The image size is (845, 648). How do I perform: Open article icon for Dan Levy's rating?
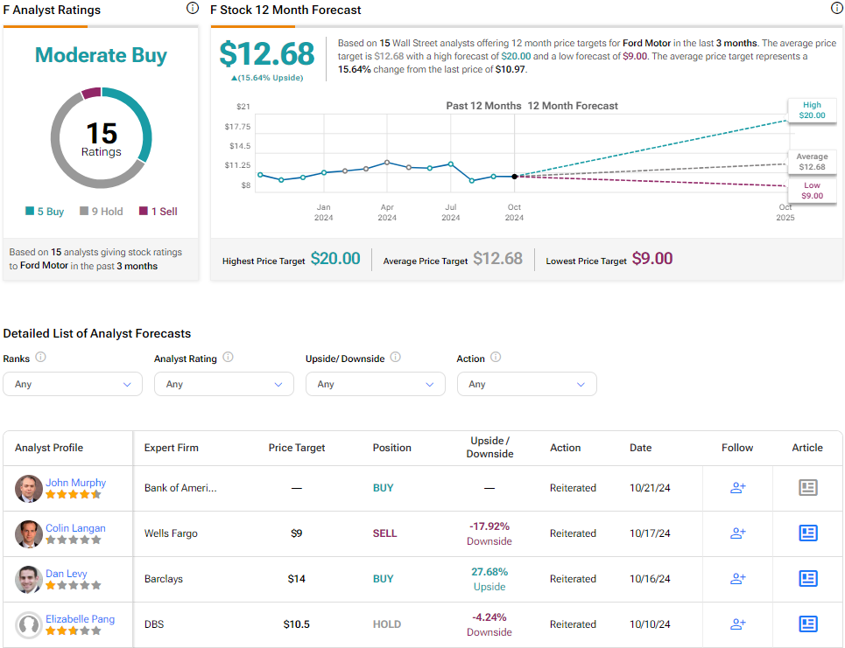tap(807, 579)
